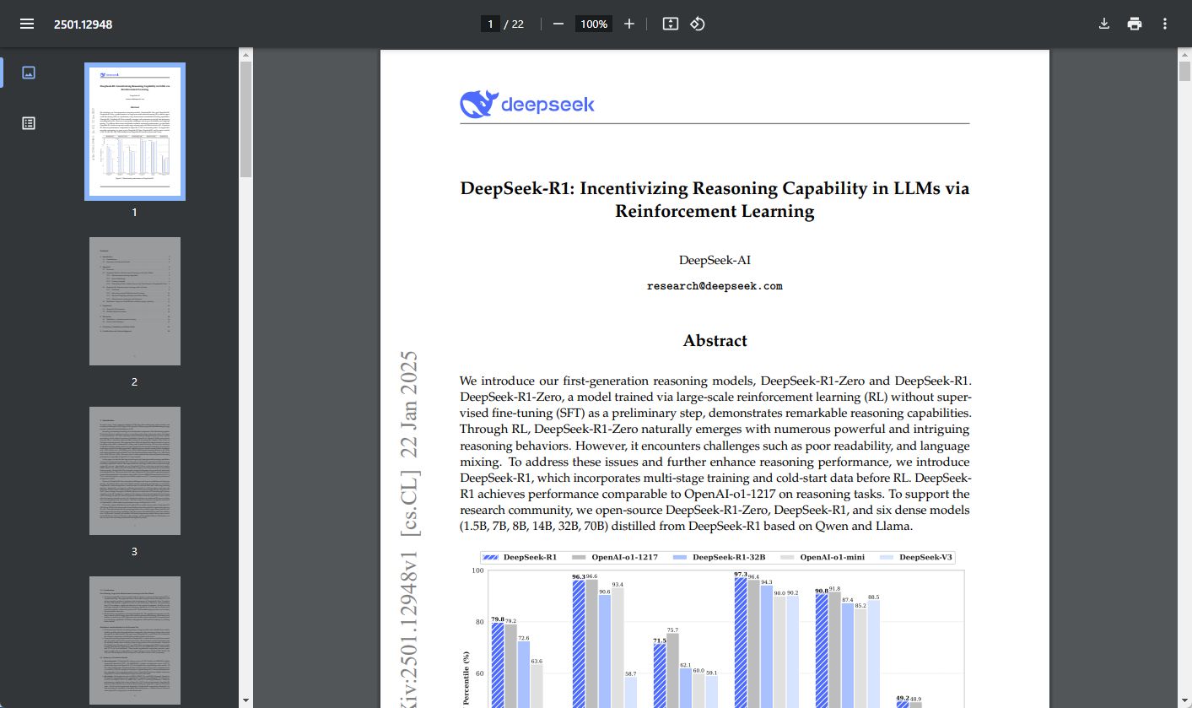Screen dimensions: 1192x708
Task: Click the zoom level field showing 100%
Action: click(593, 24)
